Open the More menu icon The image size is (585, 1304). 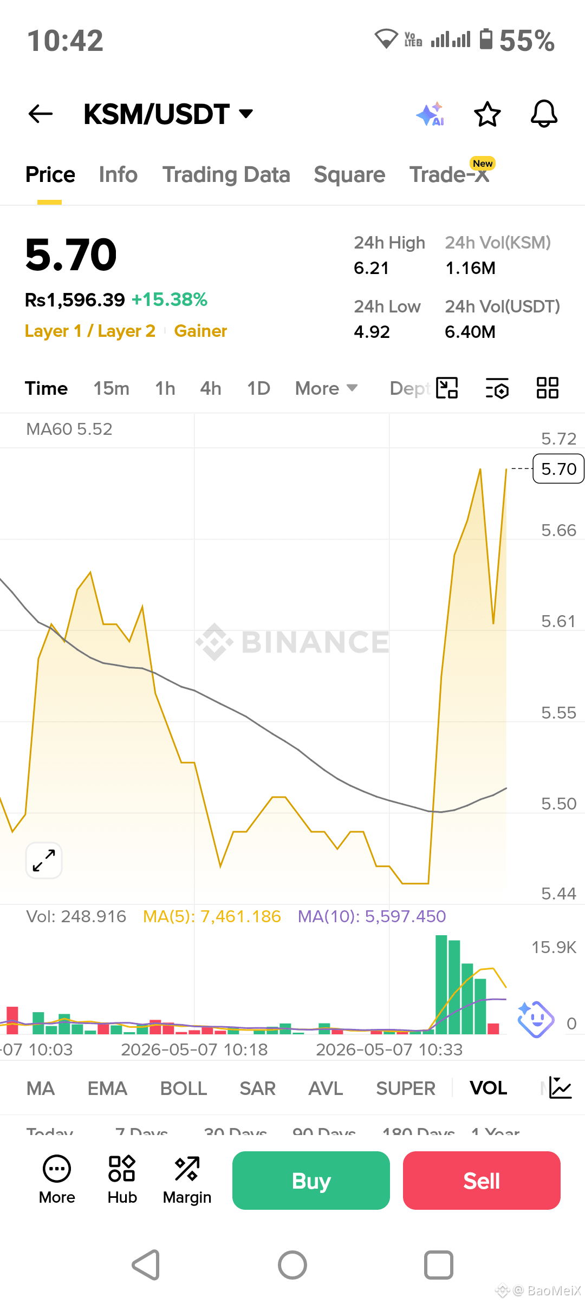tap(57, 1181)
